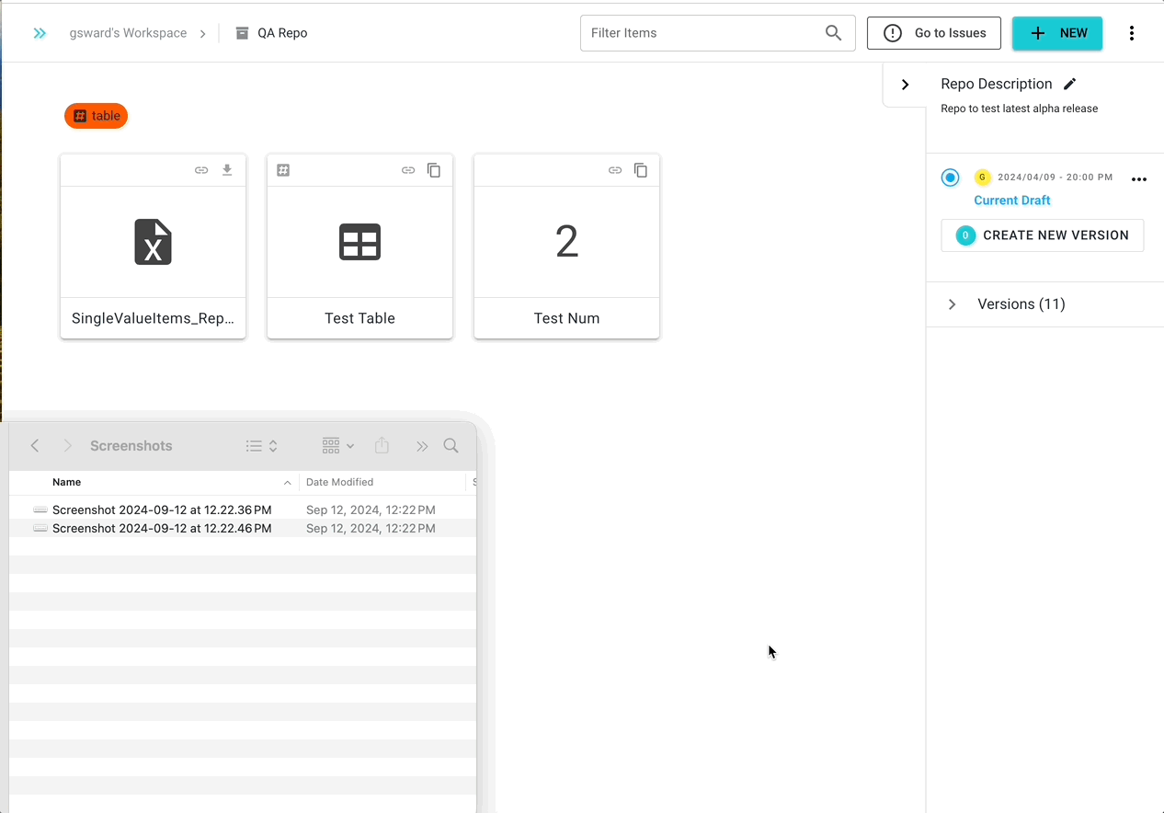Viewport: 1164px width, 813px height.
Task: Click the search magnifier in Filter Items
Action: pos(833,33)
